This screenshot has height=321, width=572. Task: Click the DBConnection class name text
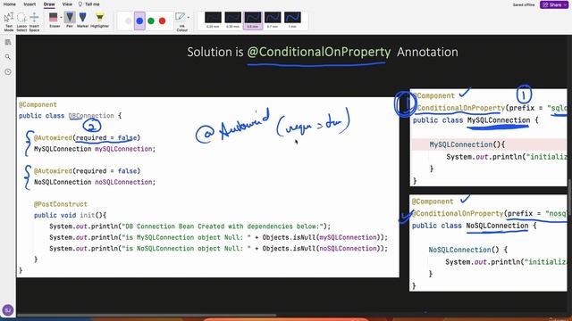(91, 116)
